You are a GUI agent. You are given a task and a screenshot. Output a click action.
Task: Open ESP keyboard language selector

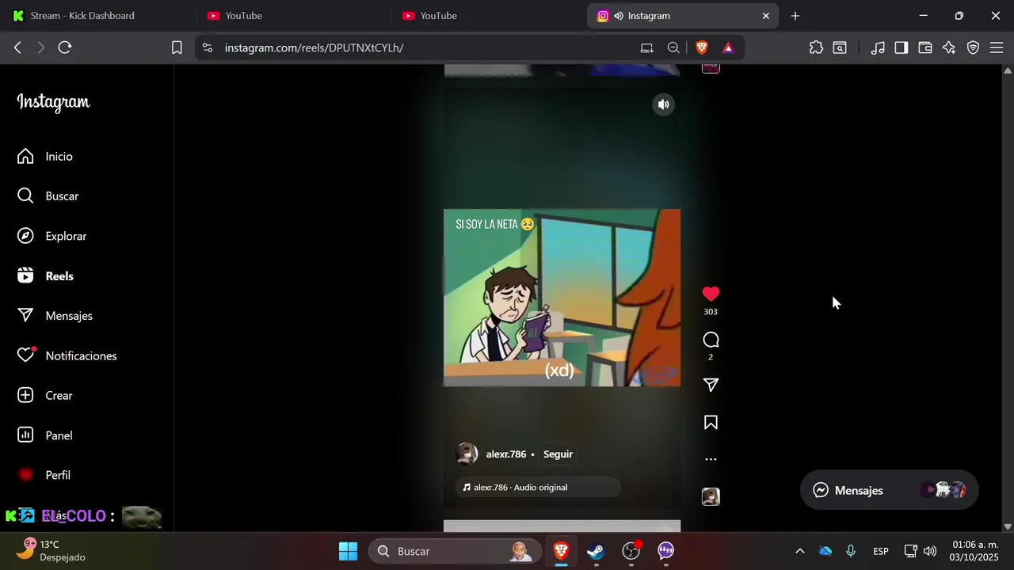click(881, 551)
